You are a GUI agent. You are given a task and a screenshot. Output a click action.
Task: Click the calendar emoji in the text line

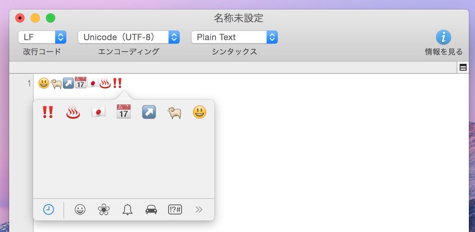click(80, 83)
